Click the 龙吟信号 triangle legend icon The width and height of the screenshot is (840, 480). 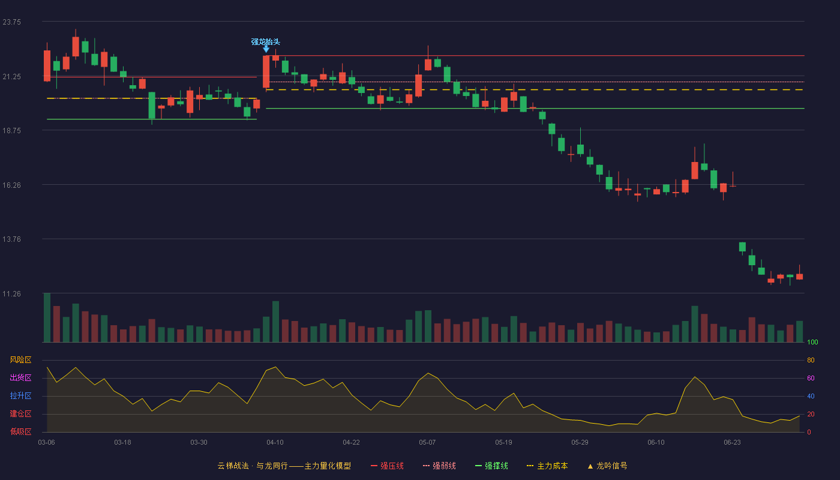pyautogui.click(x=590, y=466)
